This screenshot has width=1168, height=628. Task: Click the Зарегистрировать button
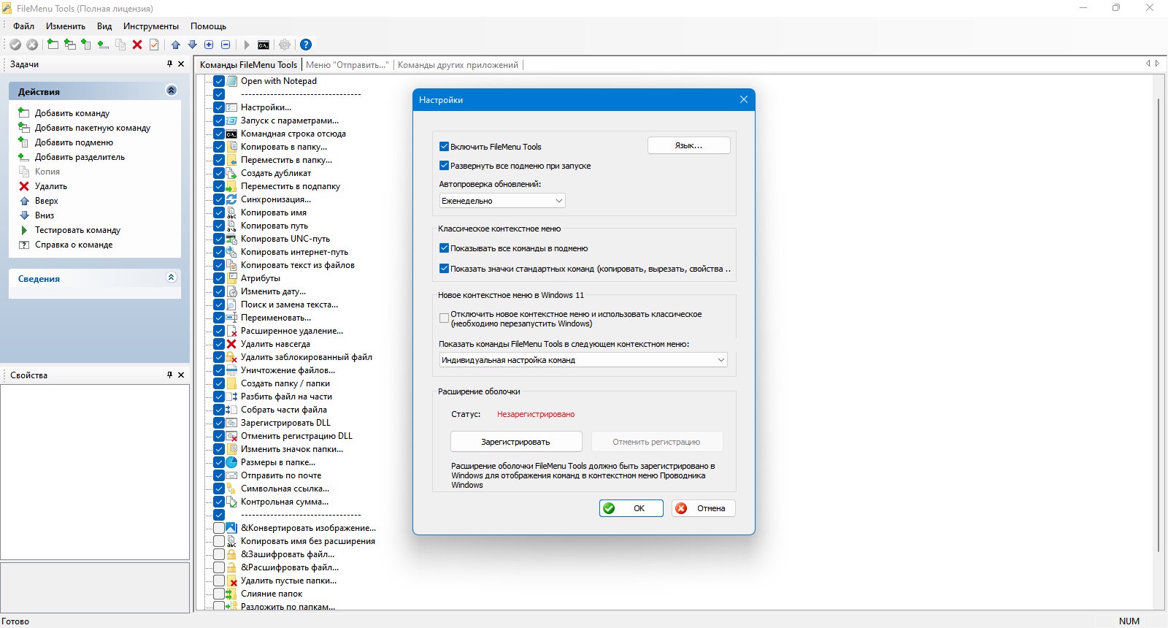pyautogui.click(x=516, y=442)
